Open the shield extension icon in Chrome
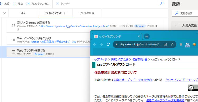198x102 pixels. coord(181,44)
